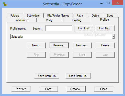Close the window with red X
The image size is (125, 96).
[118, 3]
